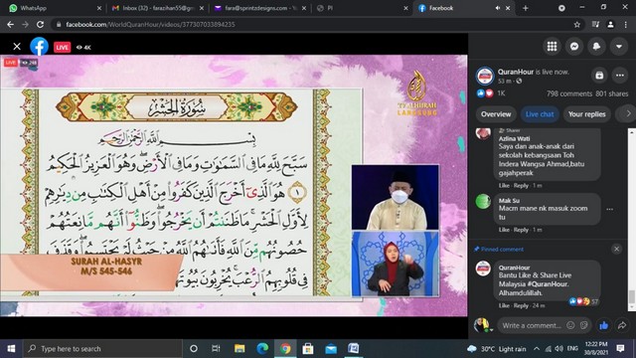Open Microsoft Store from the taskbar
Screen dimensions: 636x358
coord(307,349)
